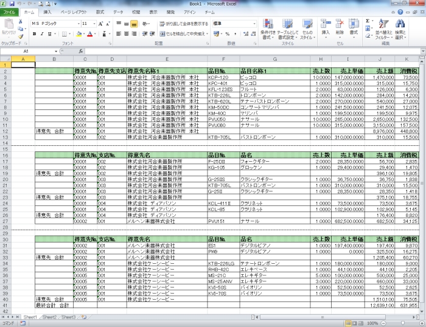This screenshot has height=327, width=426.
Task: Click merge and center cells button
Action: pos(183,34)
